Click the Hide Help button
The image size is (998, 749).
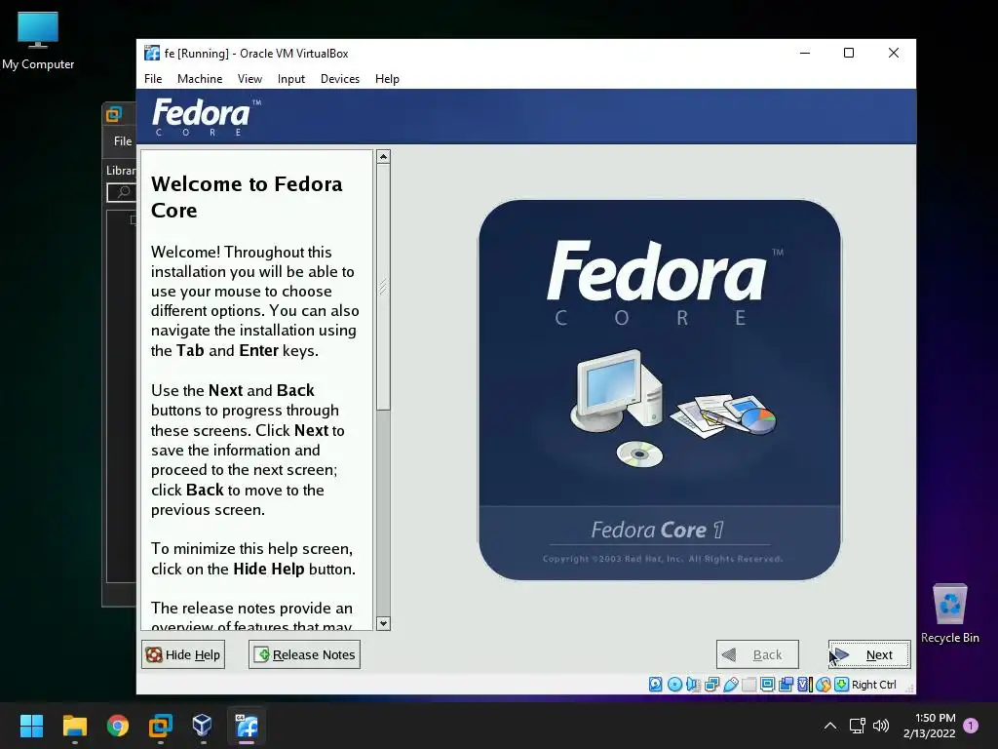[x=183, y=654]
